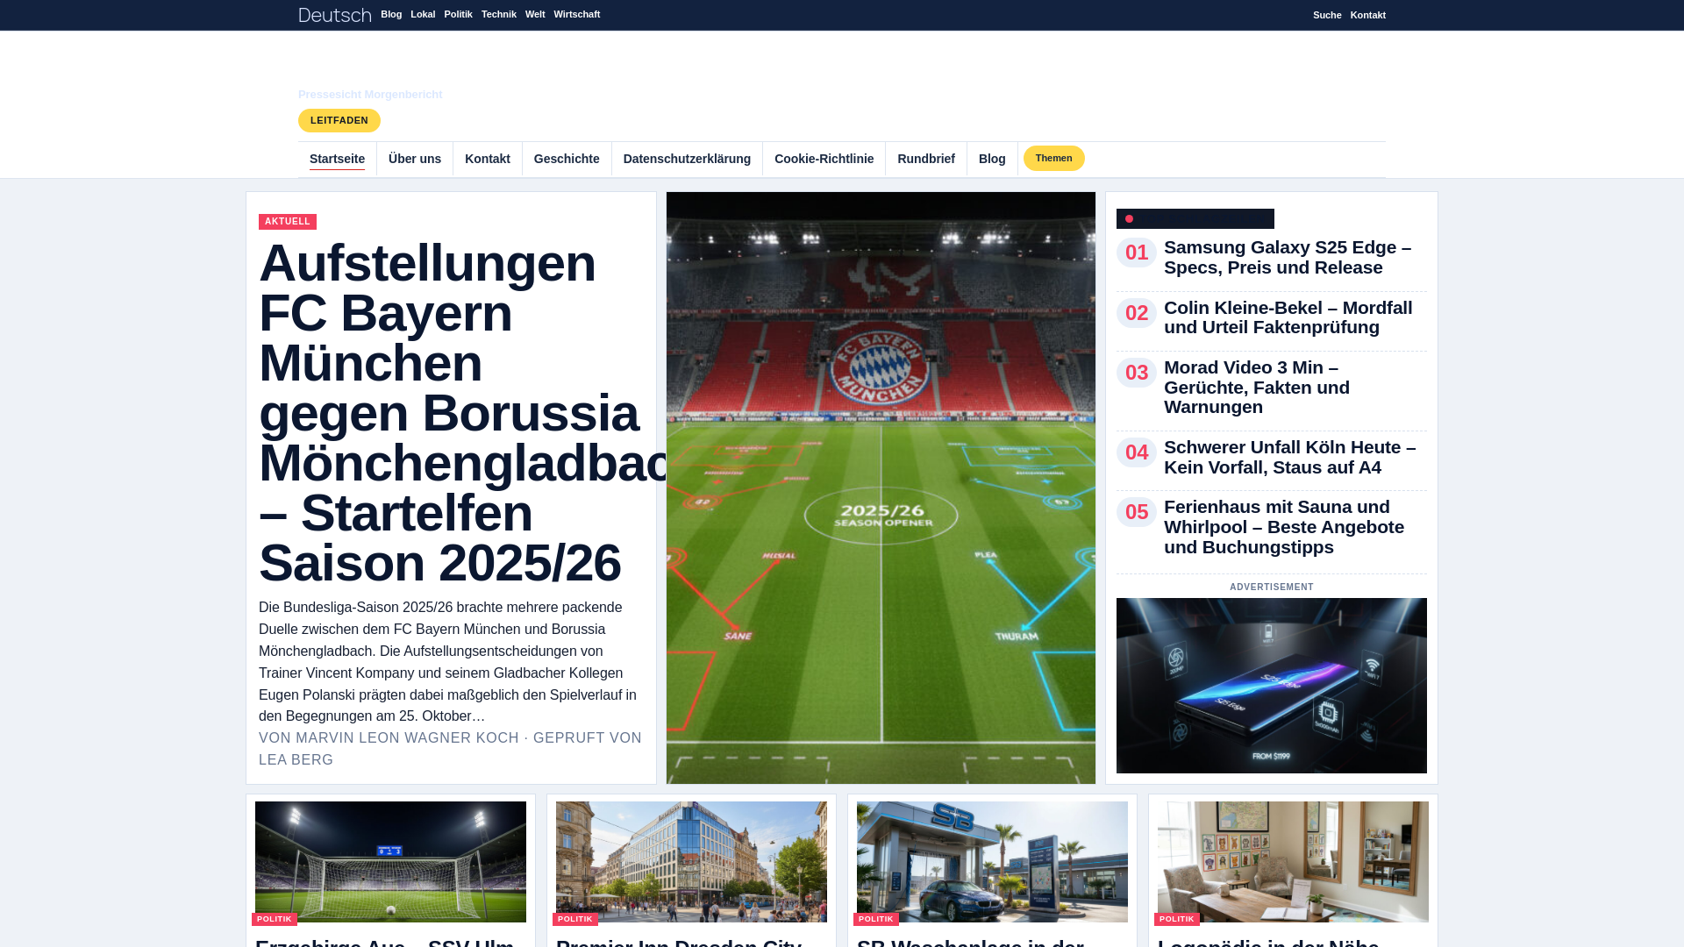Click POLITIK tag on the therapy room card

1177,920
